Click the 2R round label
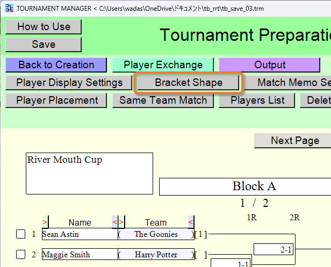This screenshot has height=267, width=331. click(x=294, y=218)
